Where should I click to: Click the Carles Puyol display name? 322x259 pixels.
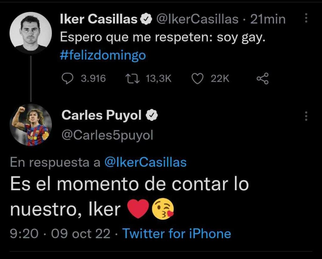(x=102, y=116)
